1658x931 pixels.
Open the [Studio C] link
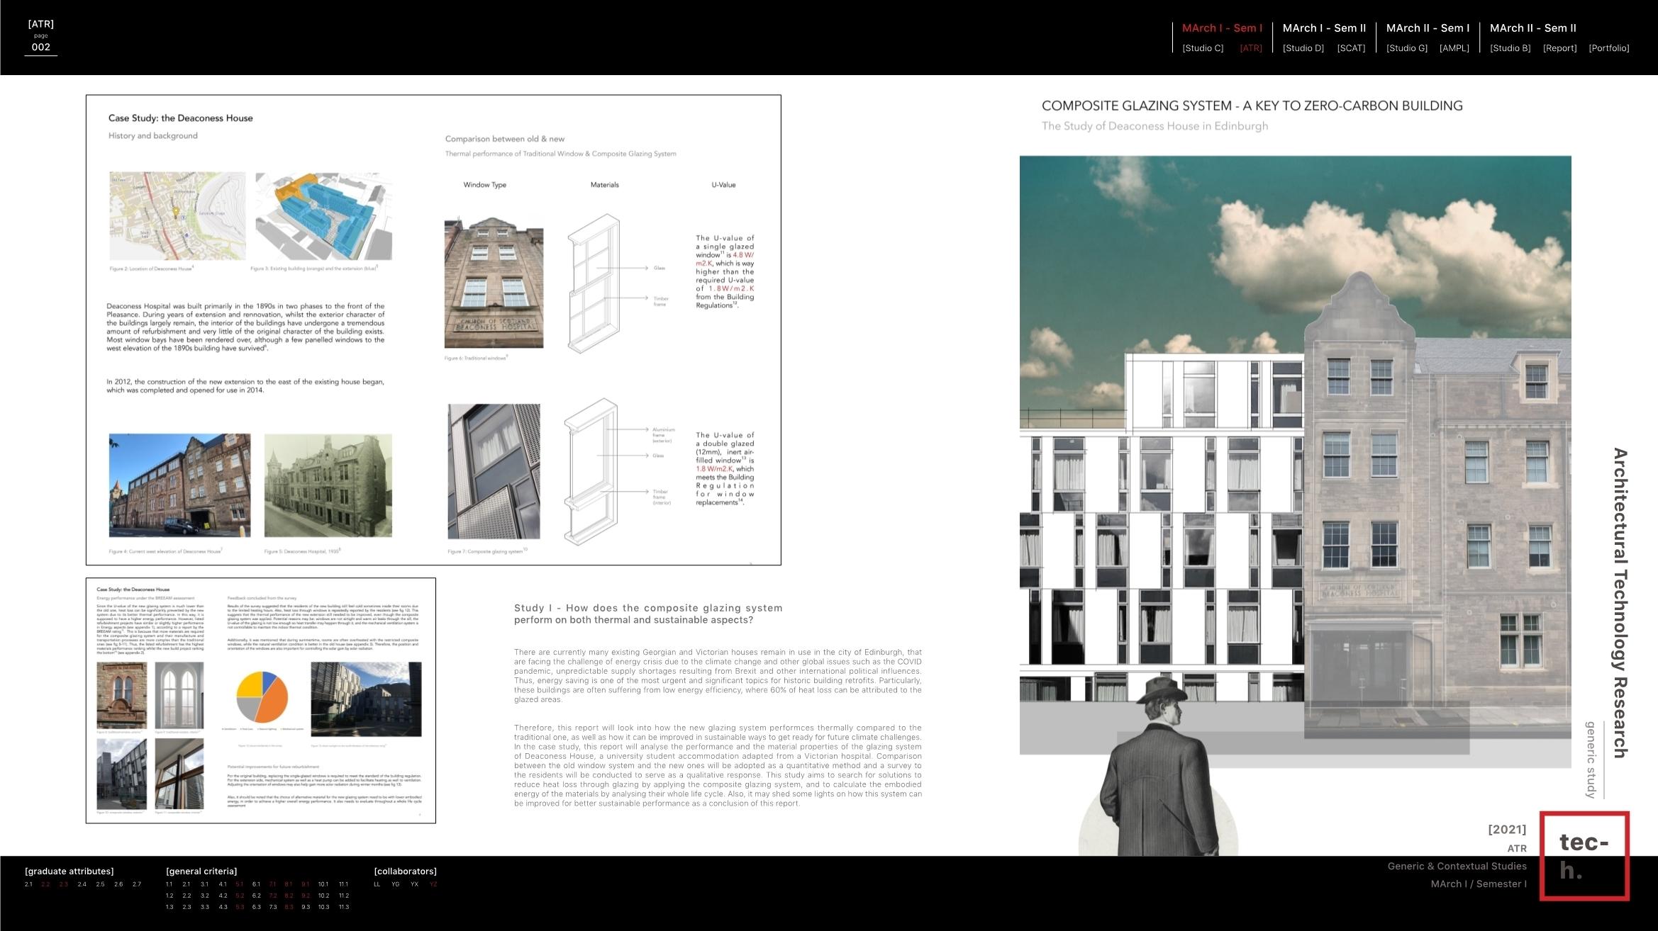click(1203, 48)
